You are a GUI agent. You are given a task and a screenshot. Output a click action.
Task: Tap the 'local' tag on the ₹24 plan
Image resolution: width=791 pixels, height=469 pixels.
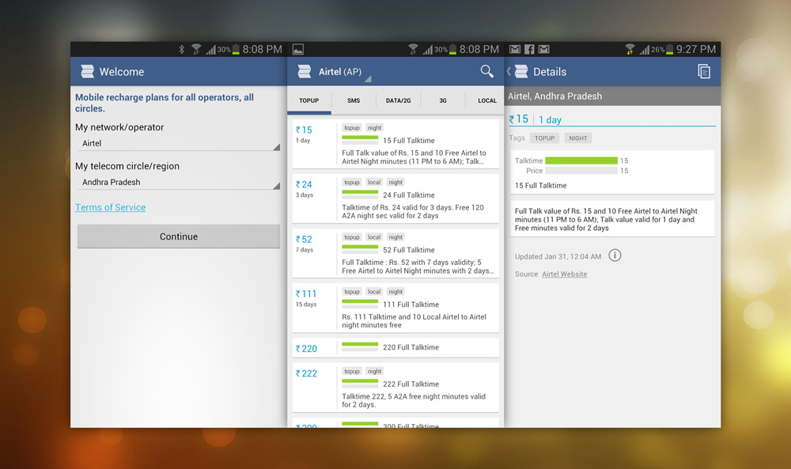tap(374, 182)
